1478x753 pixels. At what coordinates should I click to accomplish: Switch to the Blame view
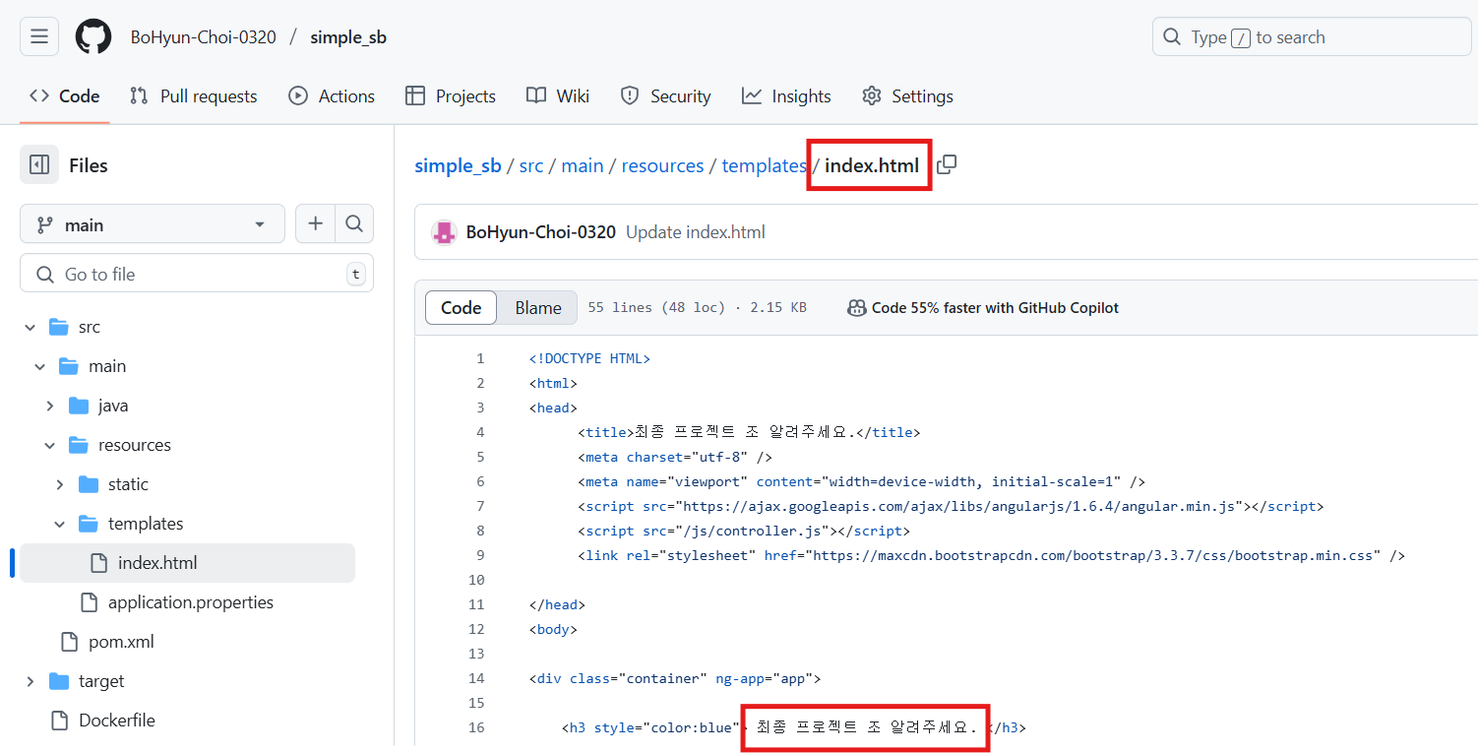(x=538, y=308)
